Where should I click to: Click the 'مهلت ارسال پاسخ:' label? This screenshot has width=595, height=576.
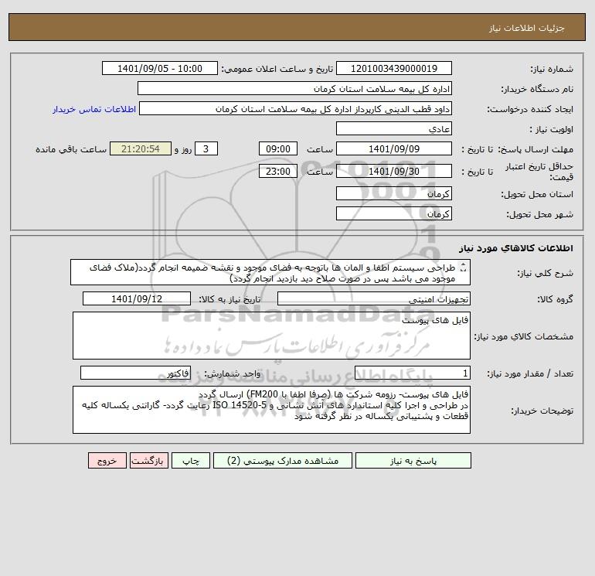coord(535,149)
